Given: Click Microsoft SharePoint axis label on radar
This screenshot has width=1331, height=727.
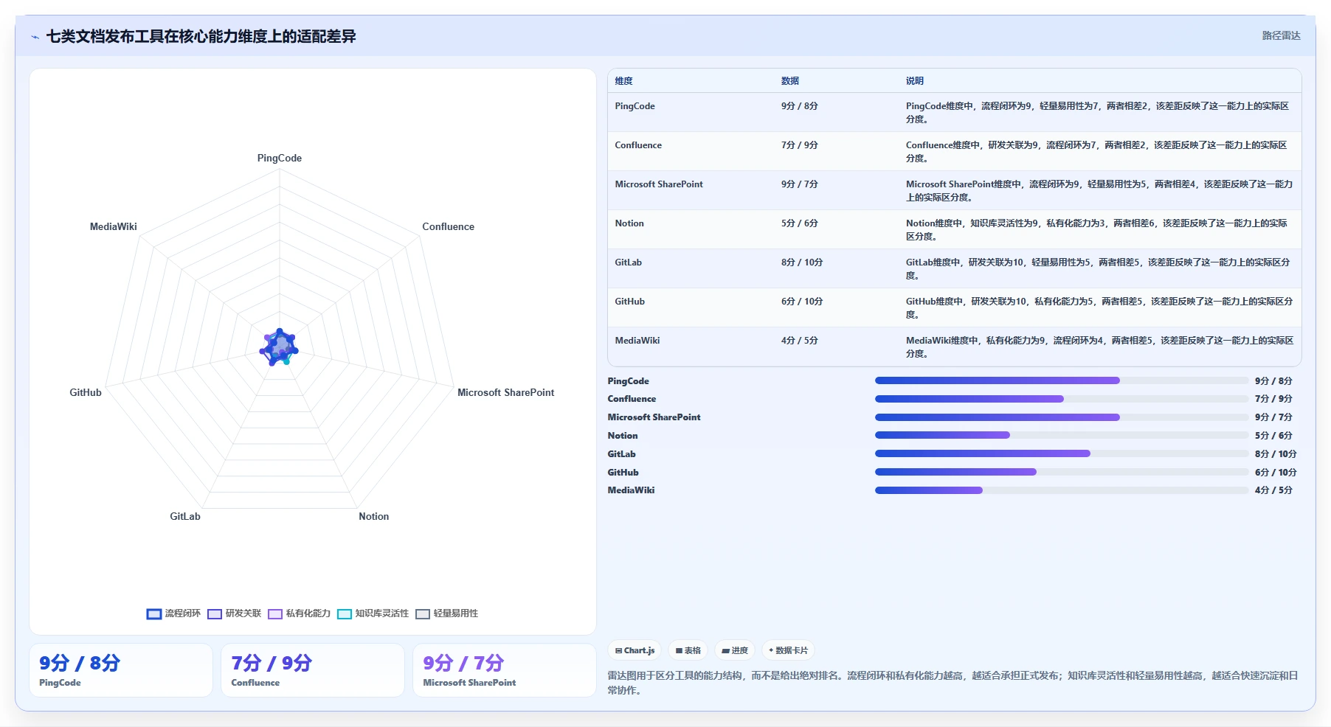Looking at the screenshot, I should click(x=505, y=392).
